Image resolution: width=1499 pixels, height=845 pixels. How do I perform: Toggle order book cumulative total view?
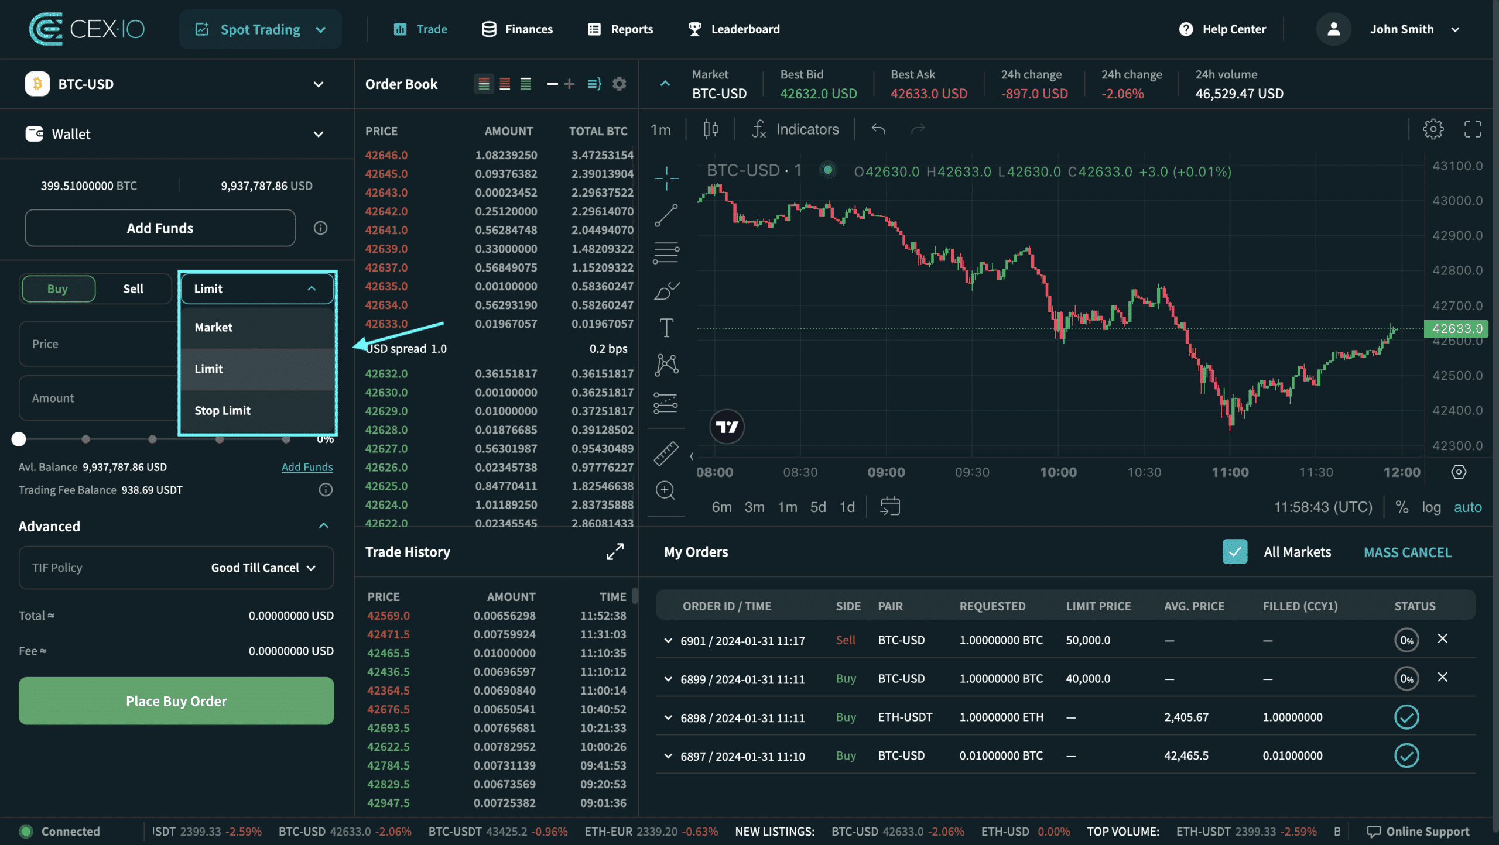pyautogui.click(x=594, y=84)
